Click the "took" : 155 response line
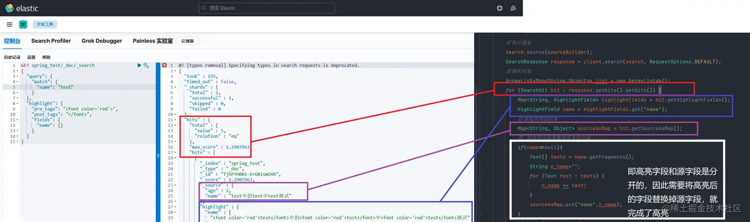This screenshot has height=222, width=750. 201,76
